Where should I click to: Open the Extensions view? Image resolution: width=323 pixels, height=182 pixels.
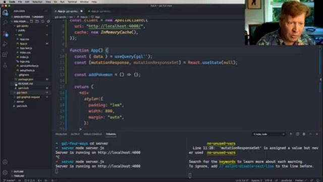(5, 55)
